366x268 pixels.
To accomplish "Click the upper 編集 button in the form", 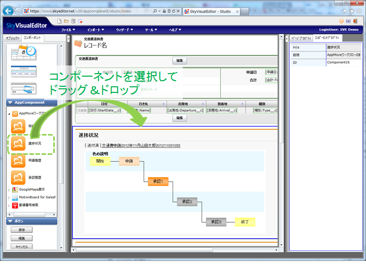I will tap(180, 61).
